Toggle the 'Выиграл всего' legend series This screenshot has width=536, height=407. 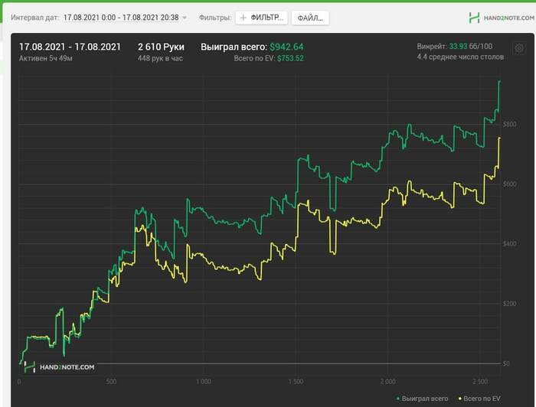click(x=422, y=399)
